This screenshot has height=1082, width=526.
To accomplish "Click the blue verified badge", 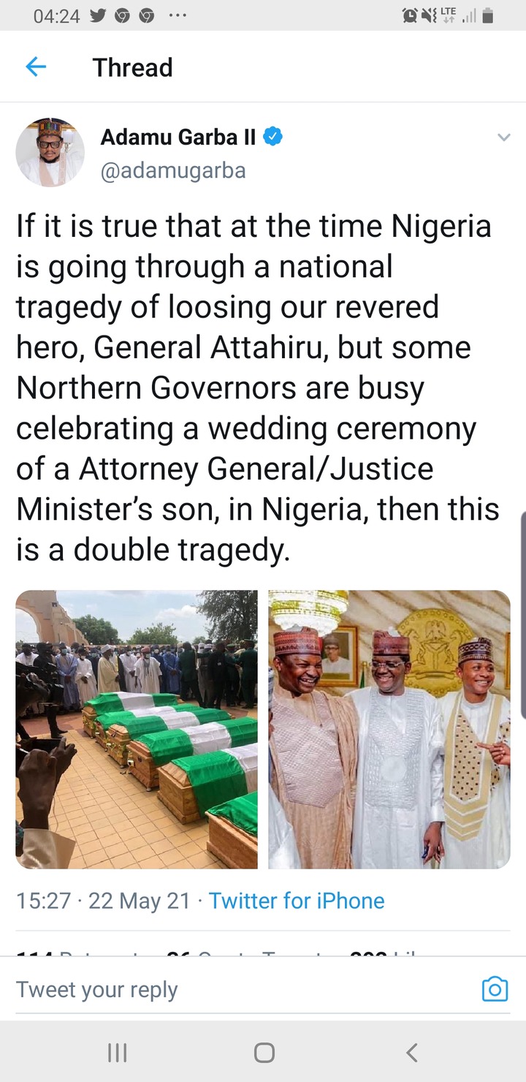I will tap(273, 136).
